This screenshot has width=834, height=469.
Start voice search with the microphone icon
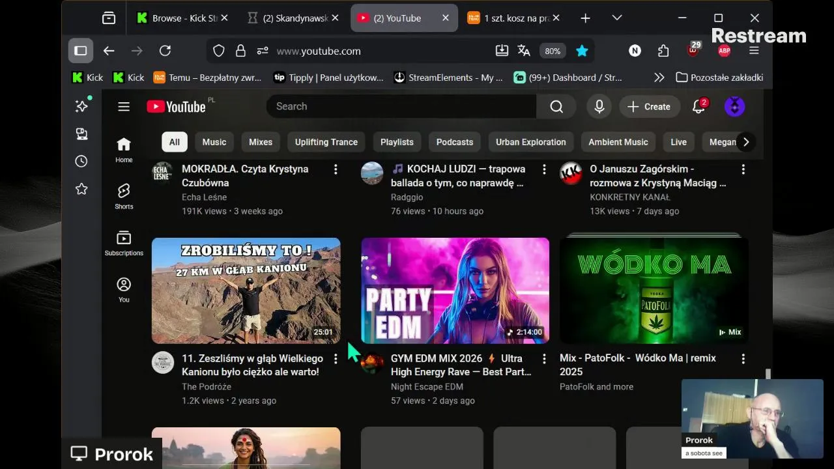[599, 107]
